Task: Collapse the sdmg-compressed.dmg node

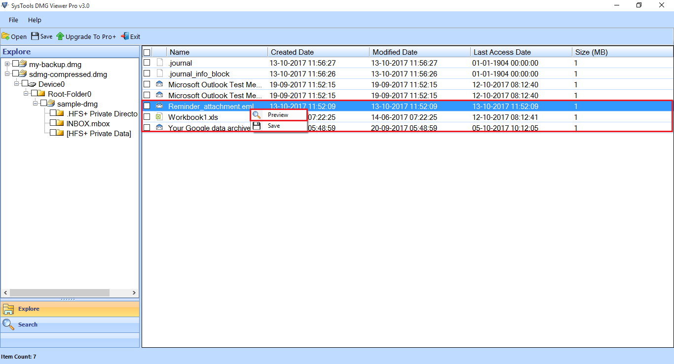Action: click(8, 74)
